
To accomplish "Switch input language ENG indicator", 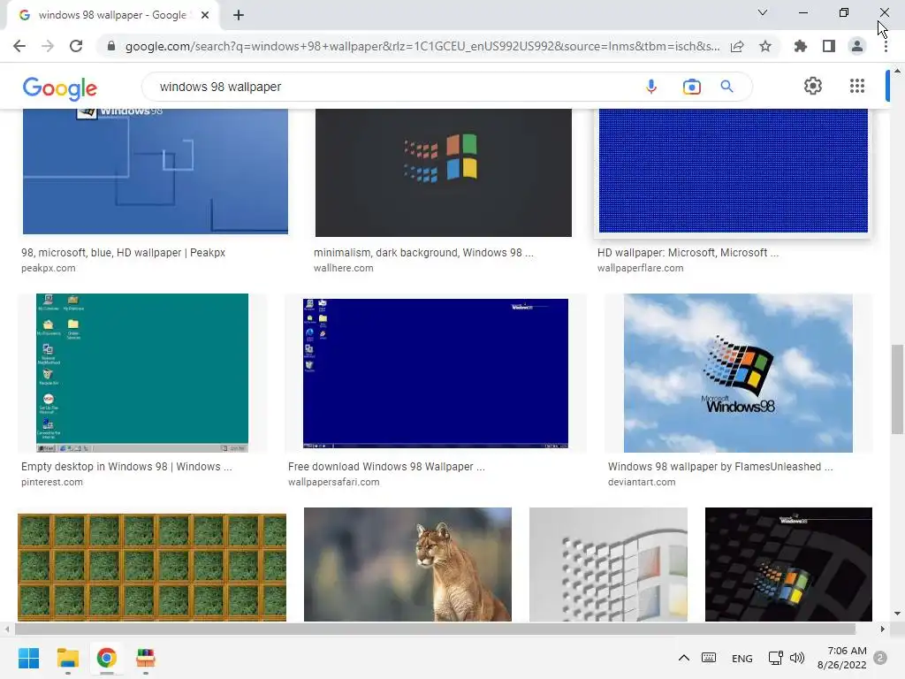I will (x=742, y=658).
